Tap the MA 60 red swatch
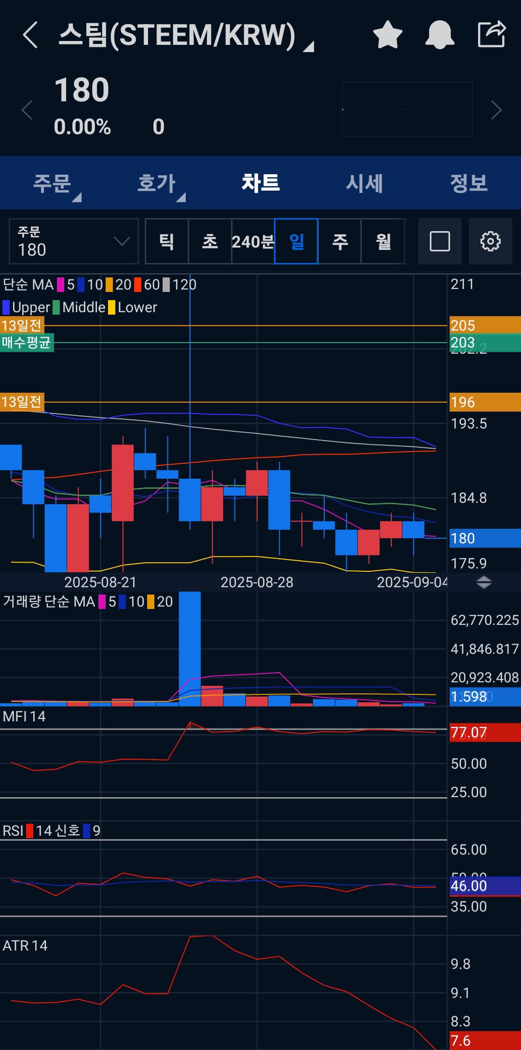 click(138, 285)
